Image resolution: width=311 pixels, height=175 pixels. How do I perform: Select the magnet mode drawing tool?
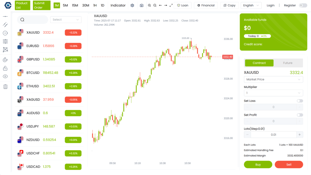[5, 60]
